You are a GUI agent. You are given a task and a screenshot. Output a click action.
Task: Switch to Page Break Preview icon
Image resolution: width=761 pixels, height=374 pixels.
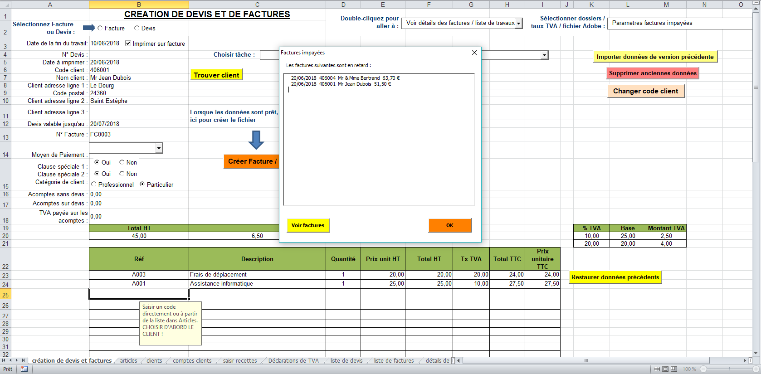point(674,369)
